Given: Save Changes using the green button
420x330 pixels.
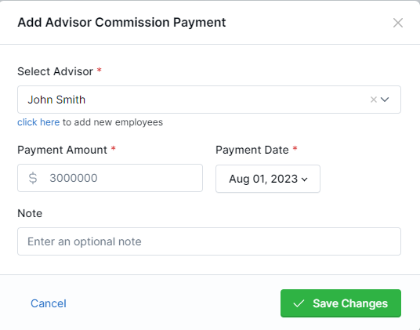Looking at the screenshot, I should click(x=341, y=303).
